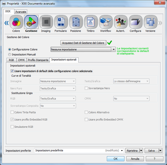
Task: Toggle Colore Tinta Piatta checkbox
Action: 12,112
